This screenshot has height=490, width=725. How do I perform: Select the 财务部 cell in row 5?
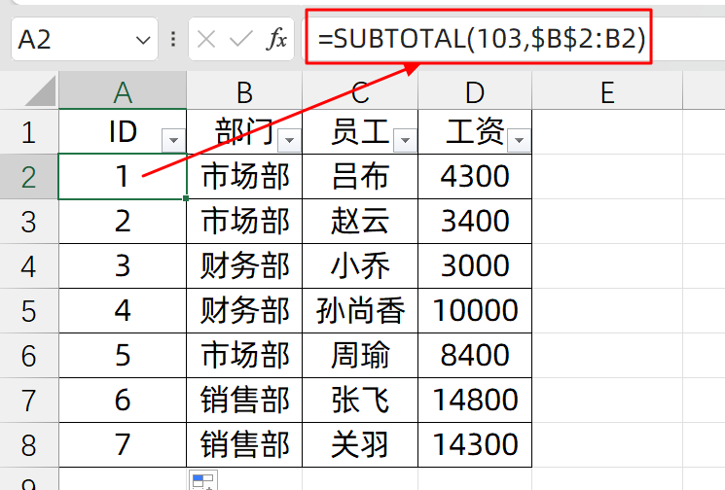[x=244, y=311]
